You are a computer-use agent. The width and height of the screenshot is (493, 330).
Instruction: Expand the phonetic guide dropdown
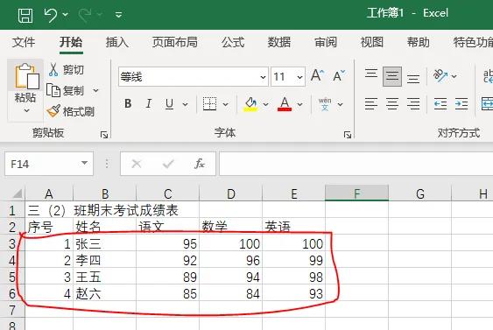pyautogui.click(x=340, y=104)
